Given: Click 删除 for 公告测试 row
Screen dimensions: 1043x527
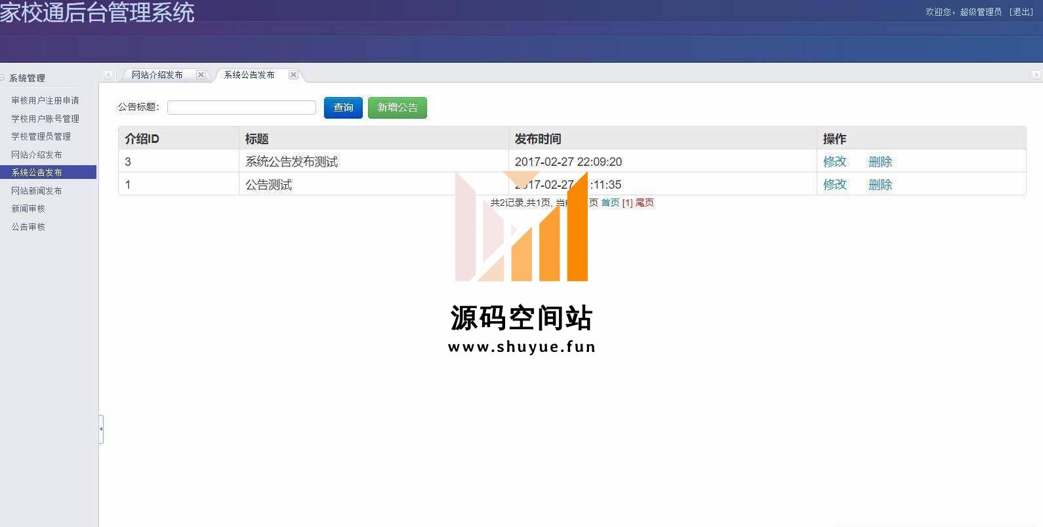Looking at the screenshot, I should tap(880, 185).
